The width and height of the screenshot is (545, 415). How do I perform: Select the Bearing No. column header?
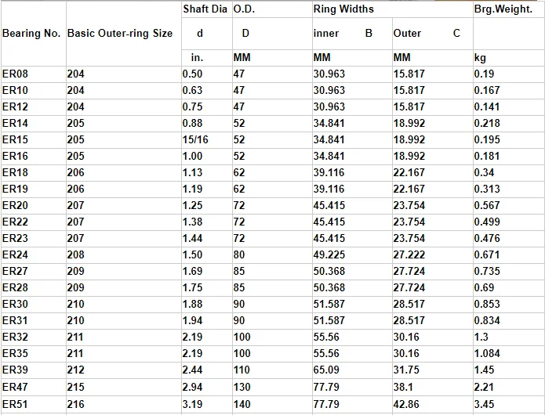pos(31,34)
